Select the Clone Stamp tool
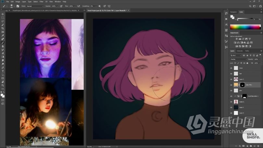Viewport: 263px width, 148px height. (x=3, y=46)
